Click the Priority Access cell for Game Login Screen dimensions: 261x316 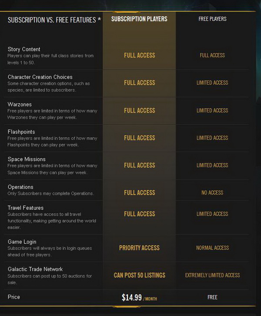pos(139,248)
